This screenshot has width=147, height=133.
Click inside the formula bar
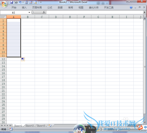[95, 12]
